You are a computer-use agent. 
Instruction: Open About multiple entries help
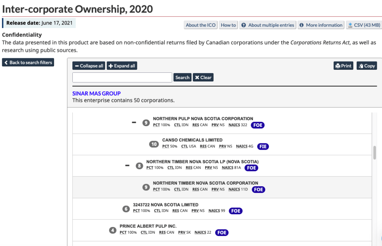pyautogui.click(x=268, y=25)
